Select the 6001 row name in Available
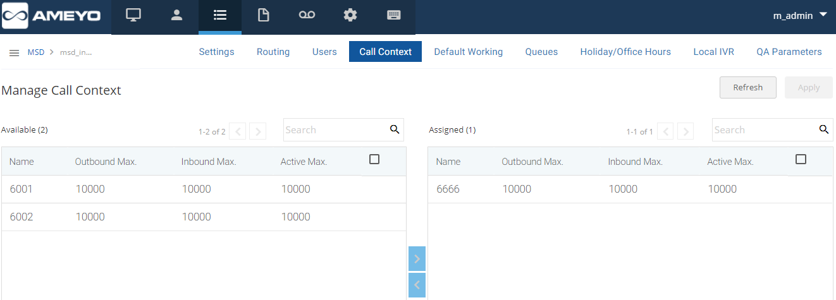Screen dimensions: 836x300 [21, 189]
